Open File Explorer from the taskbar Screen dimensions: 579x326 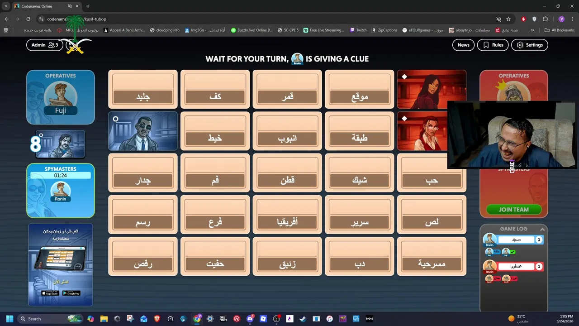104,319
